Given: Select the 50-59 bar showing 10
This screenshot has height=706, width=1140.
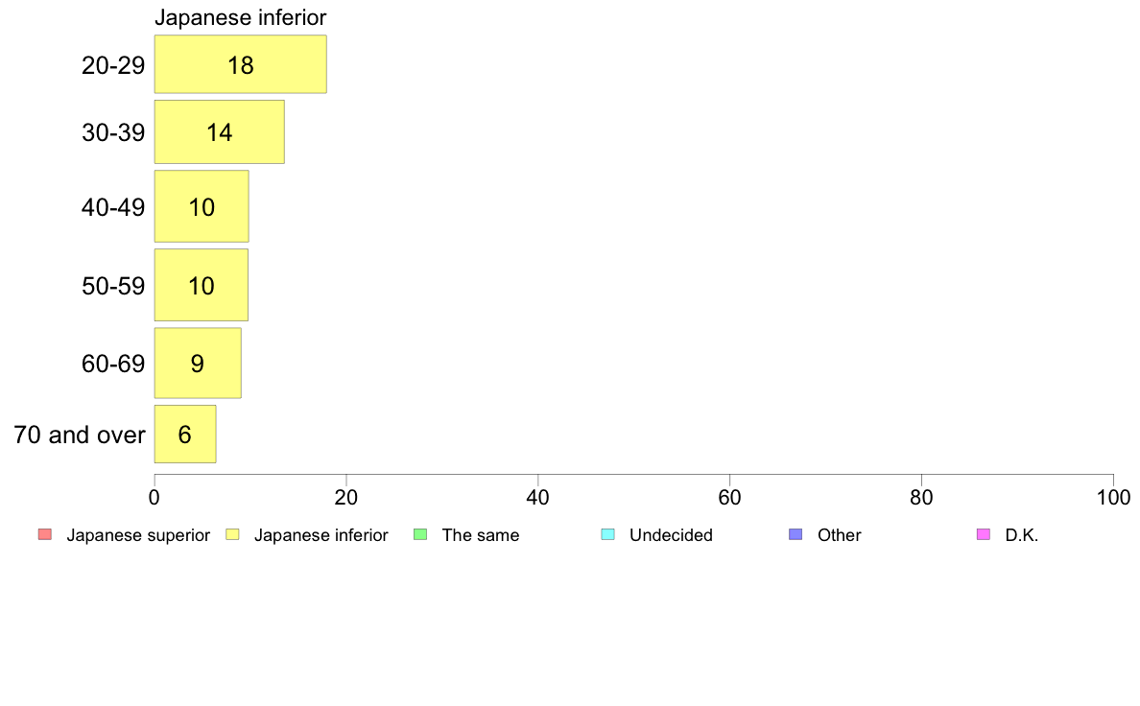Looking at the screenshot, I should (202, 285).
